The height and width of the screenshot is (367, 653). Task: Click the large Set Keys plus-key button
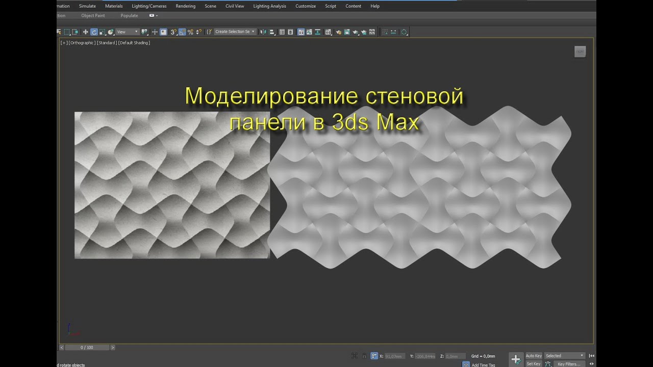[516, 359]
